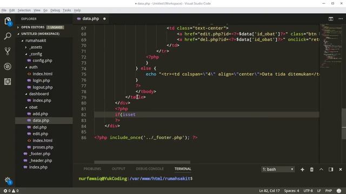
Task: Move the panel with the layout icon
Action: click(x=331, y=169)
